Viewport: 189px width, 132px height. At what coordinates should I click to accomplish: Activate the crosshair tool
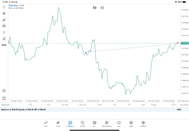coord(4,7)
